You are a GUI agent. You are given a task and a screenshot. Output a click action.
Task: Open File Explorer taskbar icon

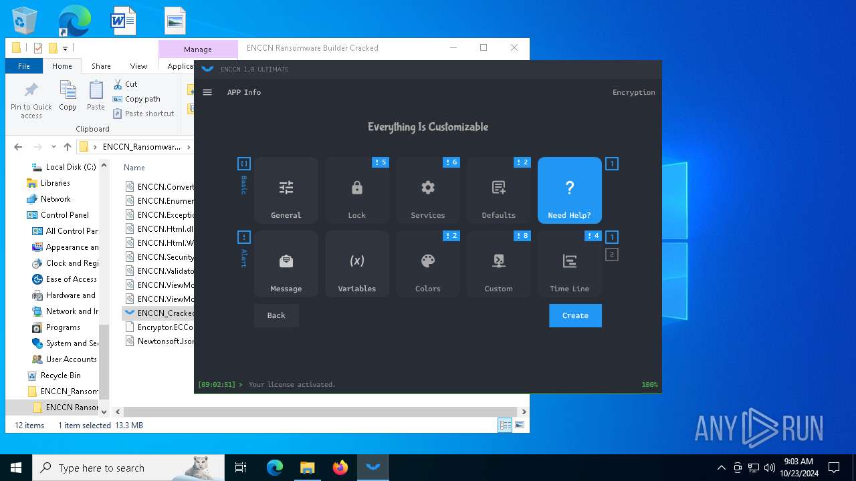pos(308,468)
